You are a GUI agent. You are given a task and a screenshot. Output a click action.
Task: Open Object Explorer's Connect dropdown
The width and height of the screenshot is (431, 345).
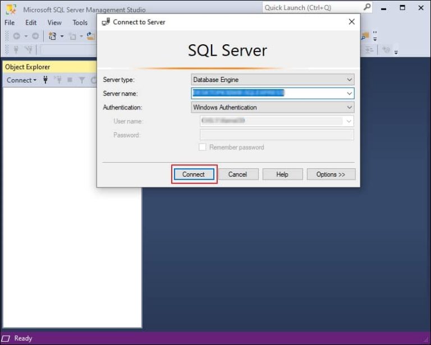tap(21, 80)
